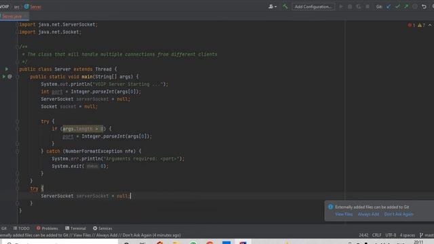Click the Git Push green arrow
Image resolution: width=434 pixels, height=244 pixels.
tap(406, 6)
